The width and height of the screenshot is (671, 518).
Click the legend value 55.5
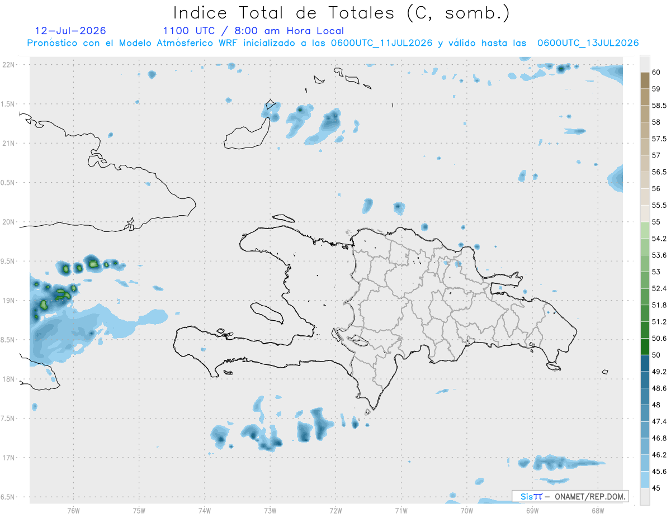click(x=659, y=206)
